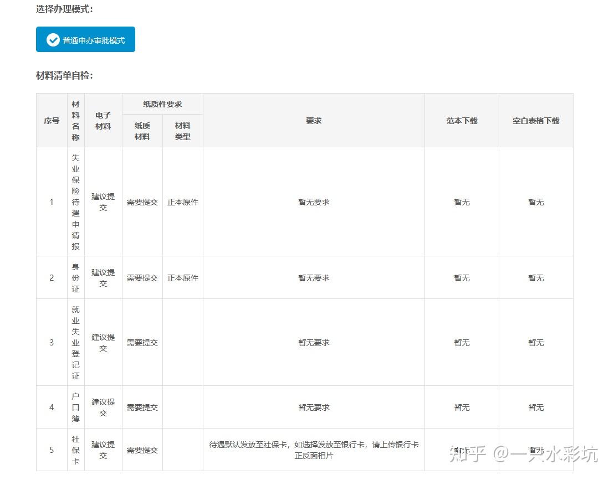Click the 范本下载 column header

coord(462,121)
